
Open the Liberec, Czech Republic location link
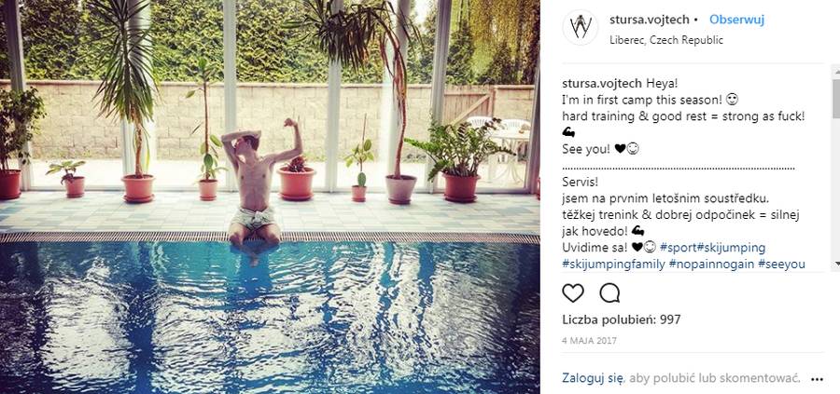click(666, 40)
